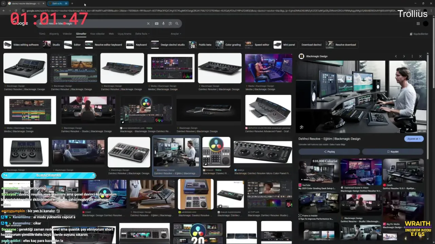This screenshot has width=435, height=244.
Task: Switch to the second 'DaVinci R...' browser tab
Action: [58, 3]
